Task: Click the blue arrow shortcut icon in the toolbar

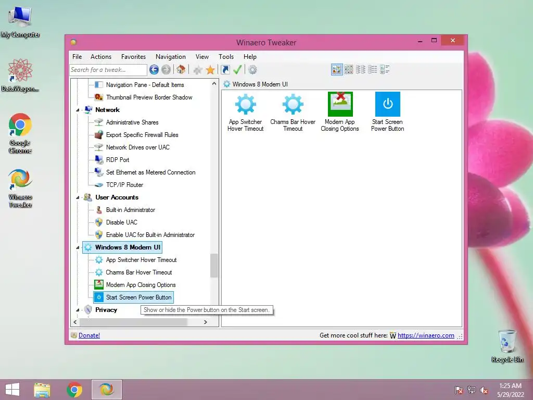Action: point(225,70)
